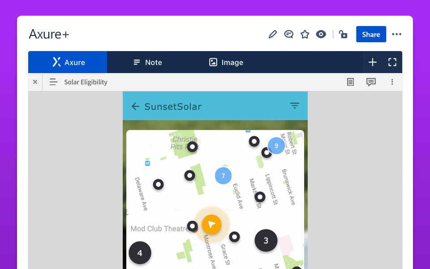The height and width of the screenshot is (269, 430).
Task: Open the SunsetSolar filter icon
Action: click(x=295, y=106)
